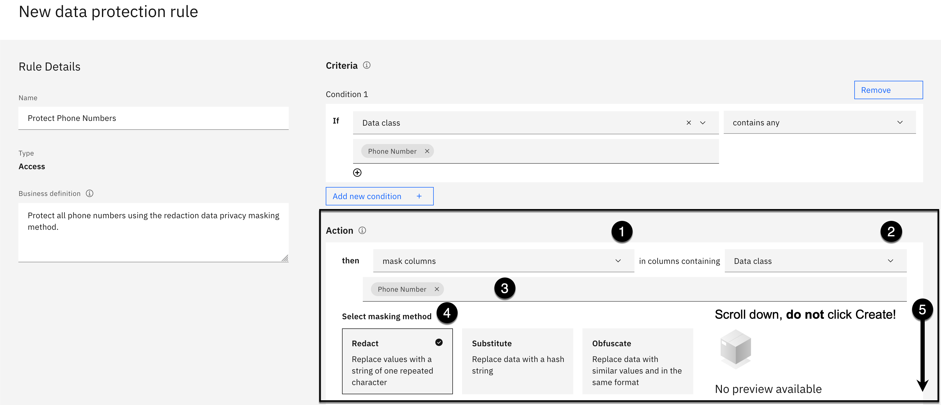Open the contains any operator dropdown
941x405 pixels.
(819, 122)
